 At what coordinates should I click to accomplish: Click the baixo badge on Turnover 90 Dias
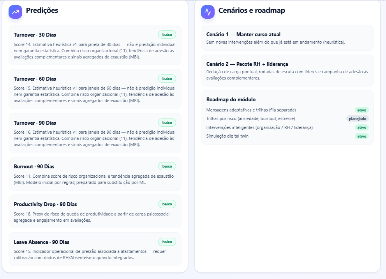167,123
